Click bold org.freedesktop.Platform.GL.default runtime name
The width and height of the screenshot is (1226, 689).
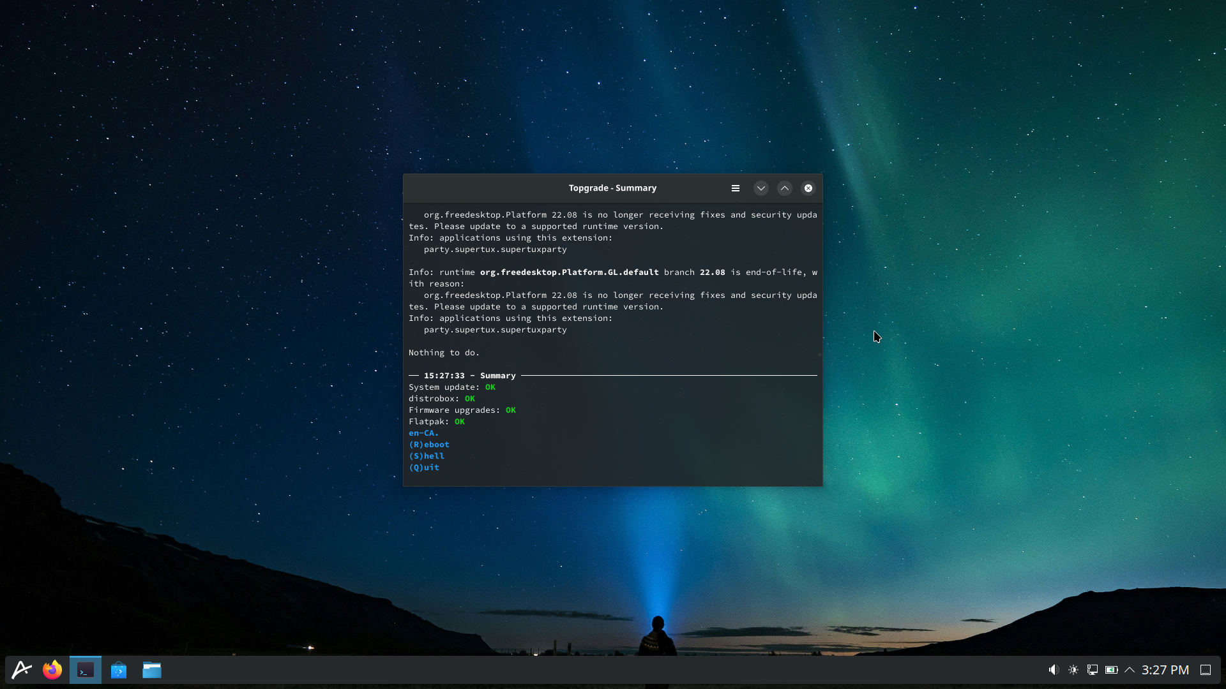(x=570, y=272)
